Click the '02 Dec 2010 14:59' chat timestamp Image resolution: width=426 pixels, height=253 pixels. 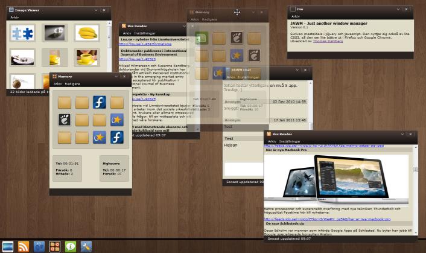289,101
